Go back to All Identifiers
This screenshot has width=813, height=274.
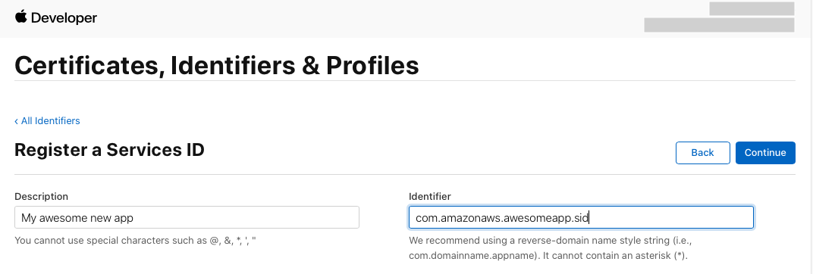(x=47, y=120)
